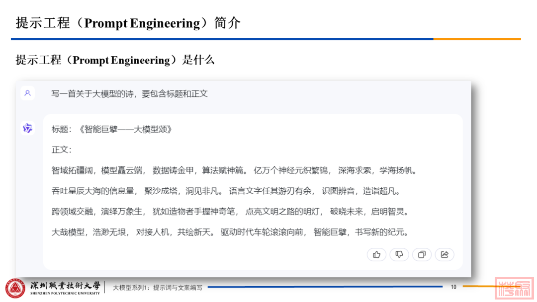The width and height of the screenshot is (537, 302).
Task: Click the slide page number 10
Action: 453,287
